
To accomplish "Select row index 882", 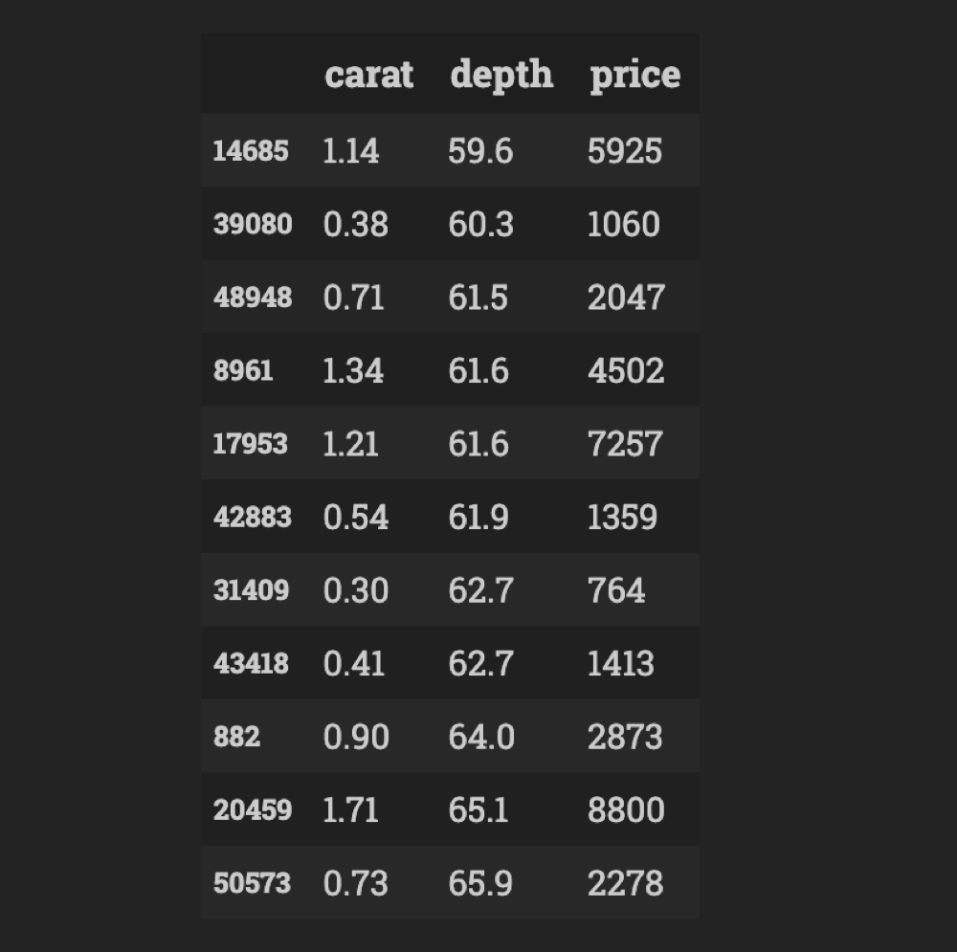I will 236,737.
